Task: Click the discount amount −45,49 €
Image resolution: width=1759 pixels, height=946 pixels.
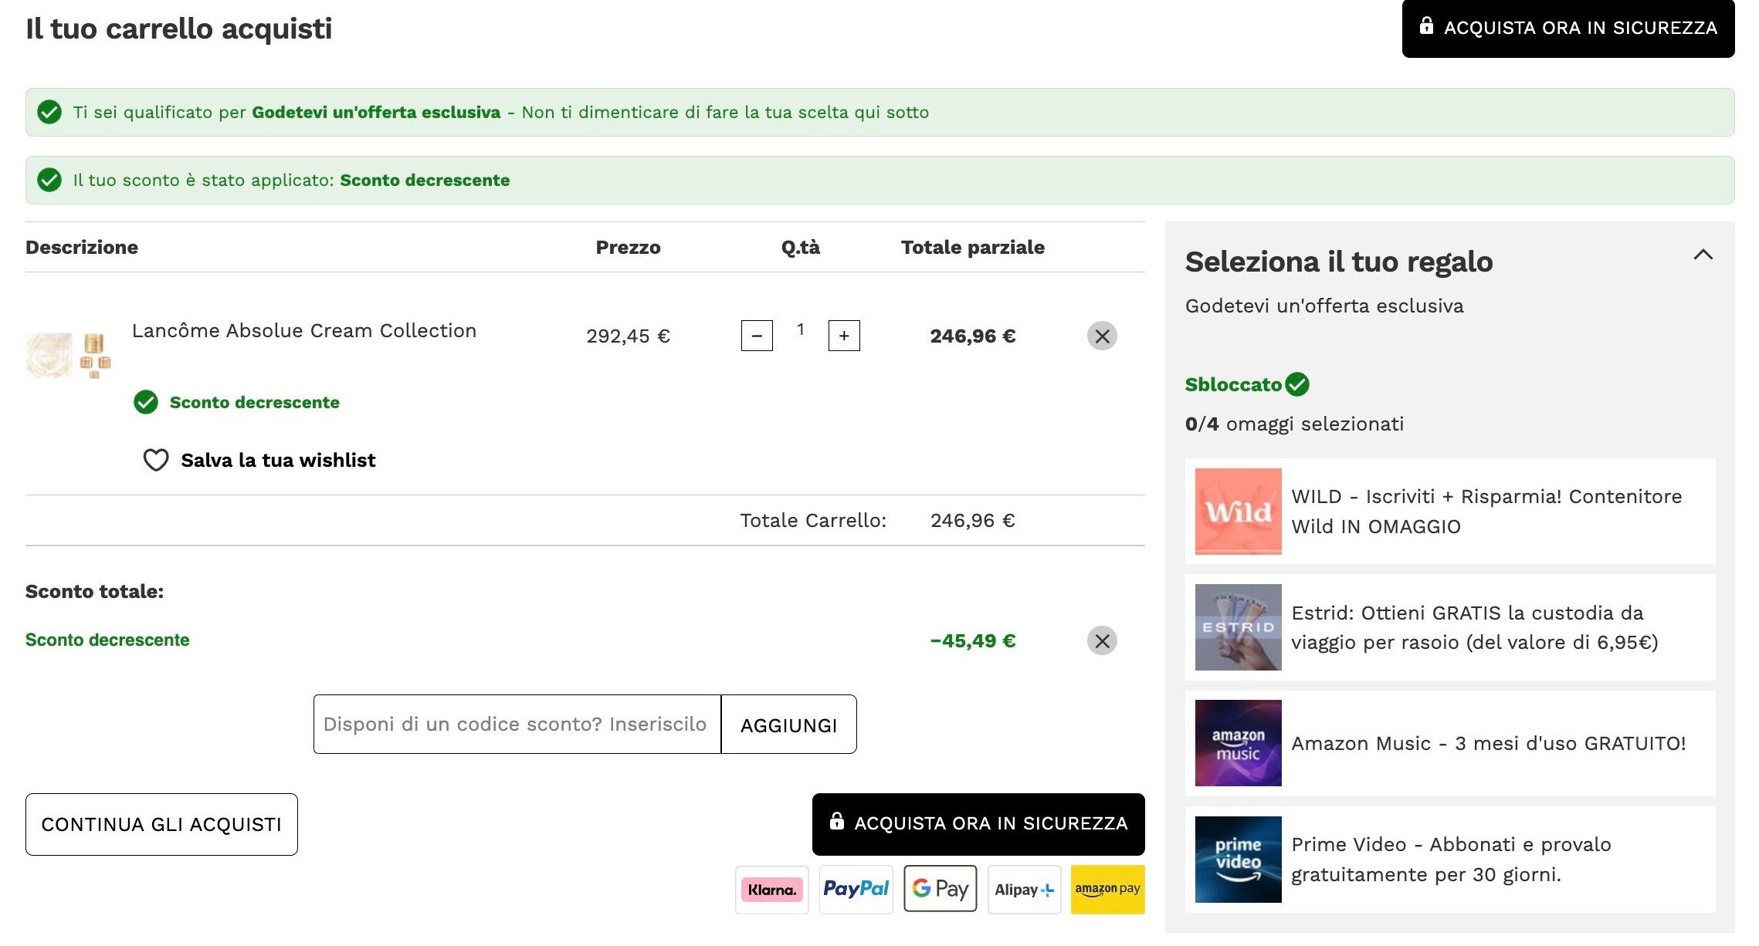Action: [x=973, y=640]
